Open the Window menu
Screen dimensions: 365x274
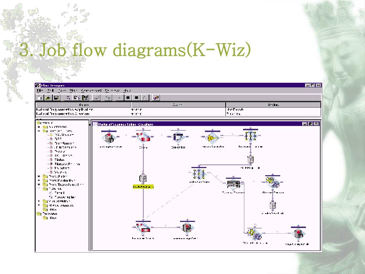[x=112, y=90]
